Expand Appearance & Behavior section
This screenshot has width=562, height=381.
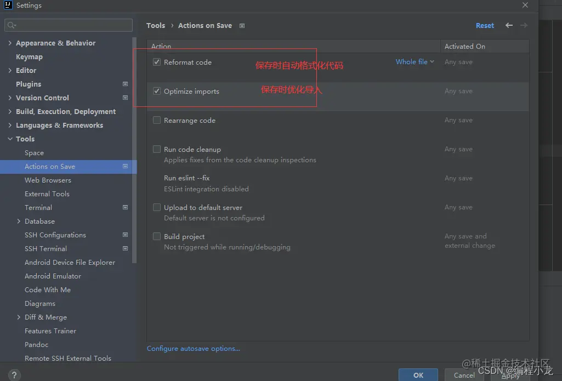click(x=10, y=43)
